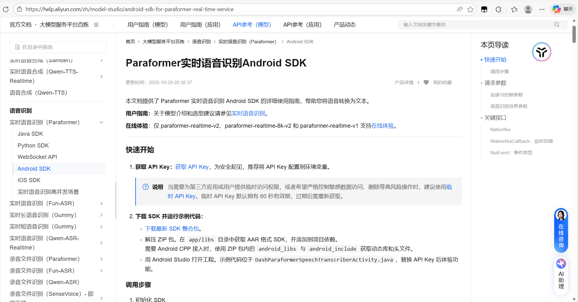This screenshot has height=302, width=578.
Task: Switch to 产品动态 in the top navigation
Action: pyautogui.click(x=344, y=24)
